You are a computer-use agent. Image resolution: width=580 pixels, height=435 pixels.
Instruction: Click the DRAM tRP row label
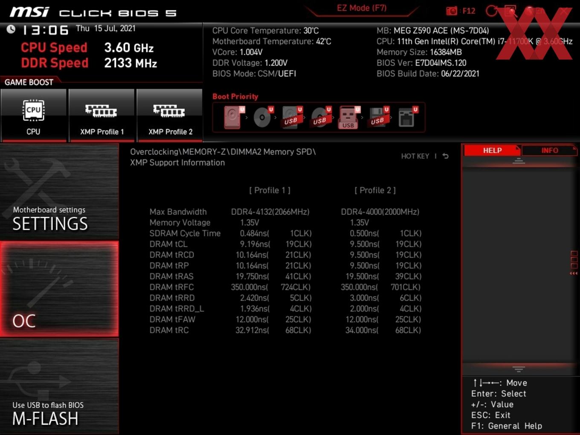pos(169,265)
